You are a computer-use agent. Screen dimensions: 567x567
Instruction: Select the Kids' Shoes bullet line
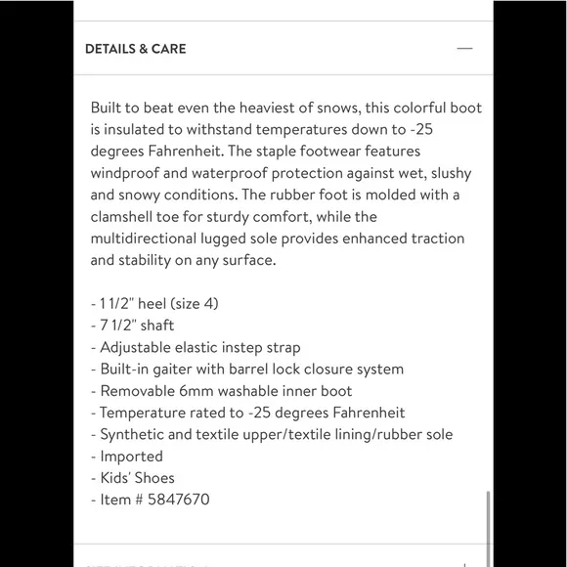(133, 478)
